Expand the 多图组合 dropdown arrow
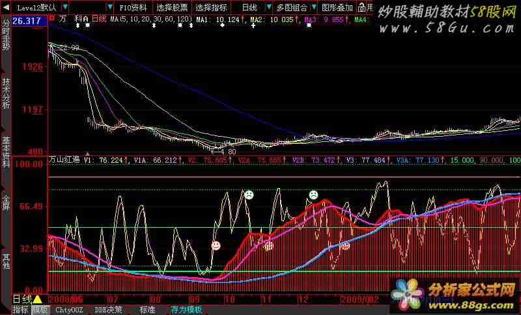Screen dimensions: 521x315 coord(314,7)
